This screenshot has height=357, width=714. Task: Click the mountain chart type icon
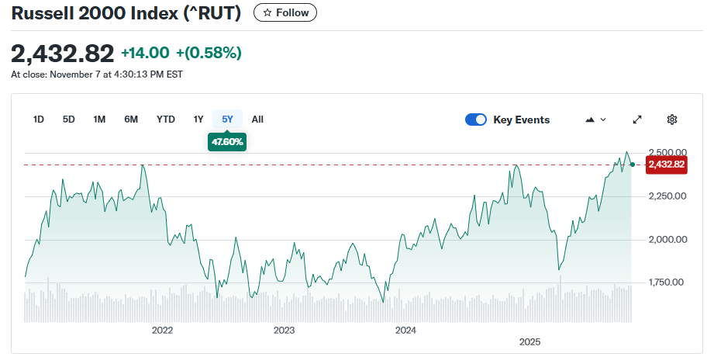(590, 120)
